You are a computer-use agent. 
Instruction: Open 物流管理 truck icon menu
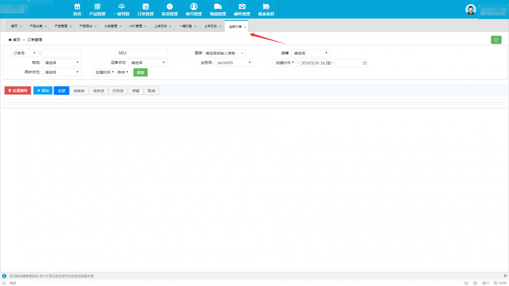click(x=218, y=9)
